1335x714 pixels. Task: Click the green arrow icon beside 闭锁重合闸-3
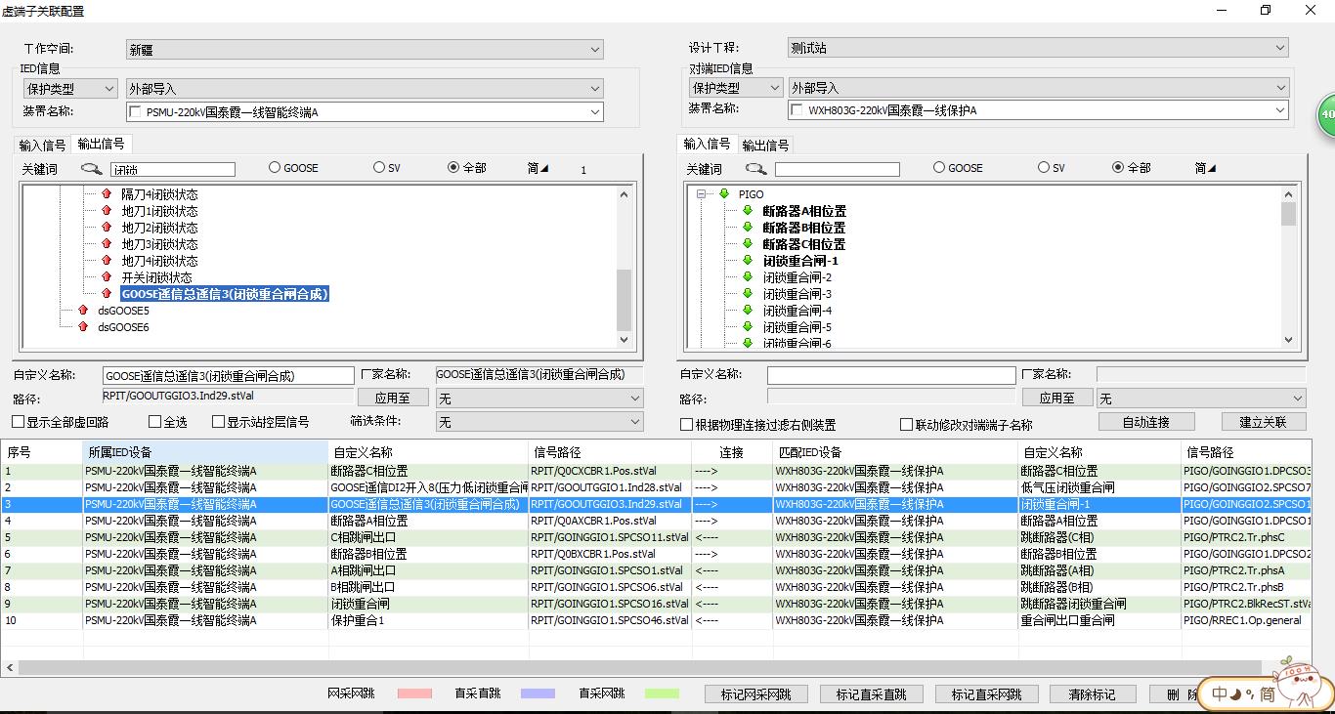748,294
